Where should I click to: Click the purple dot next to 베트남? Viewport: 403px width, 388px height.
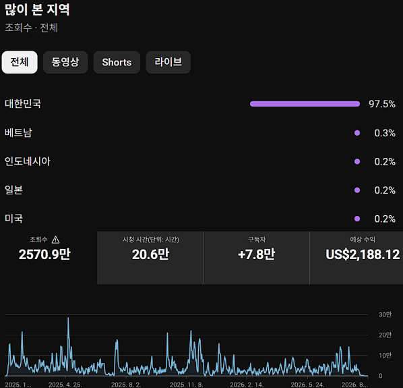(357, 133)
